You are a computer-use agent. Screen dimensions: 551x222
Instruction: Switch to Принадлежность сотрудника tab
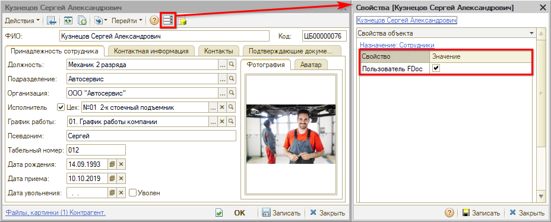pyautogui.click(x=55, y=51)
